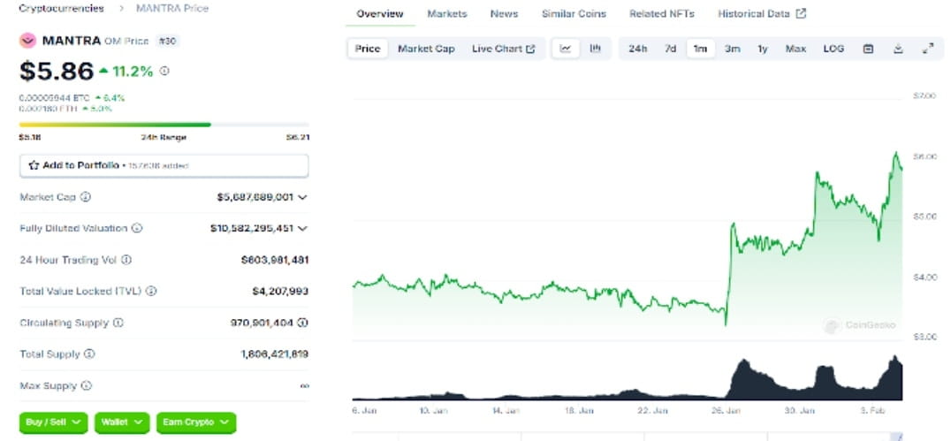Click the Add to Portfolio button
The image size is (951, 441).
click(x=164, y=165)
